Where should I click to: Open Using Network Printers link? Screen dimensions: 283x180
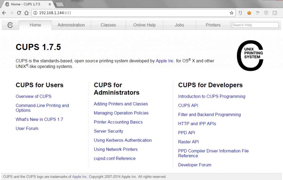click(116, 150)
